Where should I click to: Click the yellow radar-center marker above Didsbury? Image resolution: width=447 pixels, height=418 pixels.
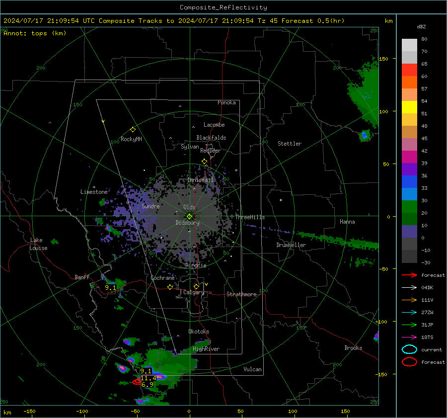click(189, 217)
